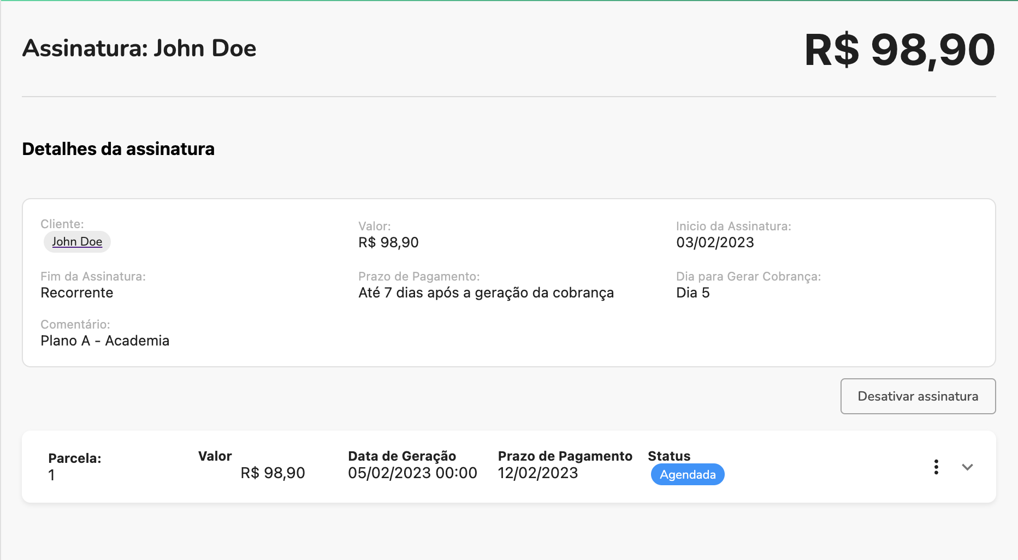Click the Data de Geração column label
1018x560 pixels.
pyautogui.click(x=401, y=456)
